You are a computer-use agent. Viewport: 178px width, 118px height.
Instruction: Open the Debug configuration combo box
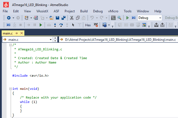coord(150,18)
